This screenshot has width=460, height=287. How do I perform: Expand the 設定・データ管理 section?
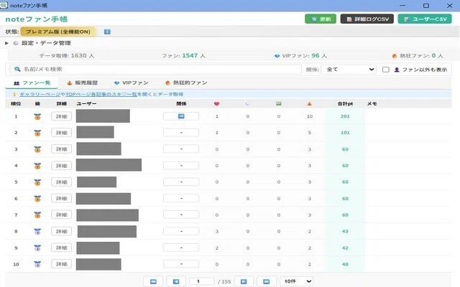pos(6,43)
